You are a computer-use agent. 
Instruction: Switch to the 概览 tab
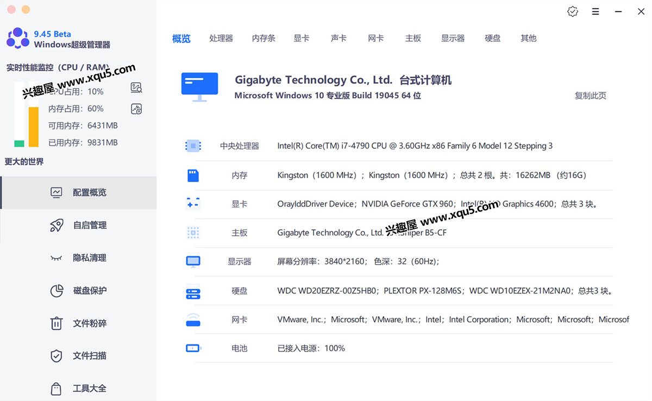click(181, 38)
